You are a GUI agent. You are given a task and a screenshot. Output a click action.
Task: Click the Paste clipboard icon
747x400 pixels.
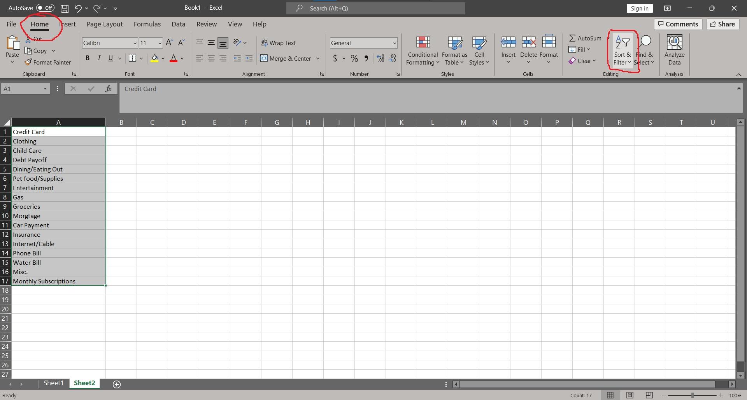[12, 43]
